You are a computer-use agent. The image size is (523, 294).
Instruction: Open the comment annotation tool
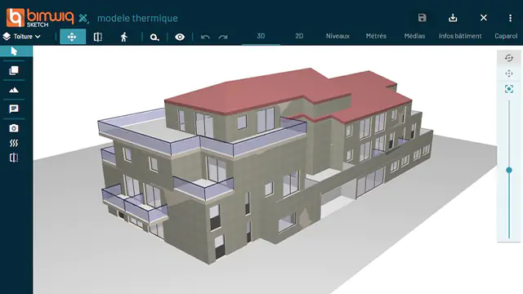14,109
